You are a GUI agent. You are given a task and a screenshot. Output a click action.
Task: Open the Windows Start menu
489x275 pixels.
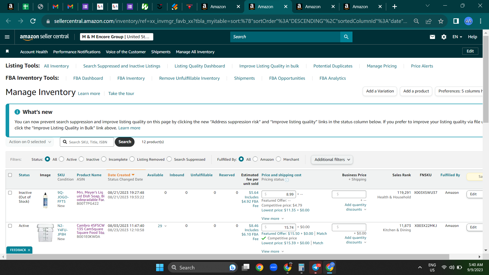tap(160, 267)
